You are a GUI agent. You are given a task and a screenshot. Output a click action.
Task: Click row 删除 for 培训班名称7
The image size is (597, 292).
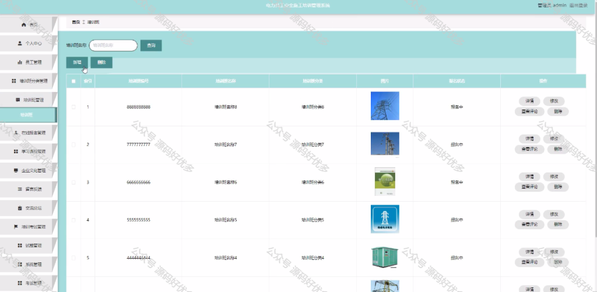[558, 149]
